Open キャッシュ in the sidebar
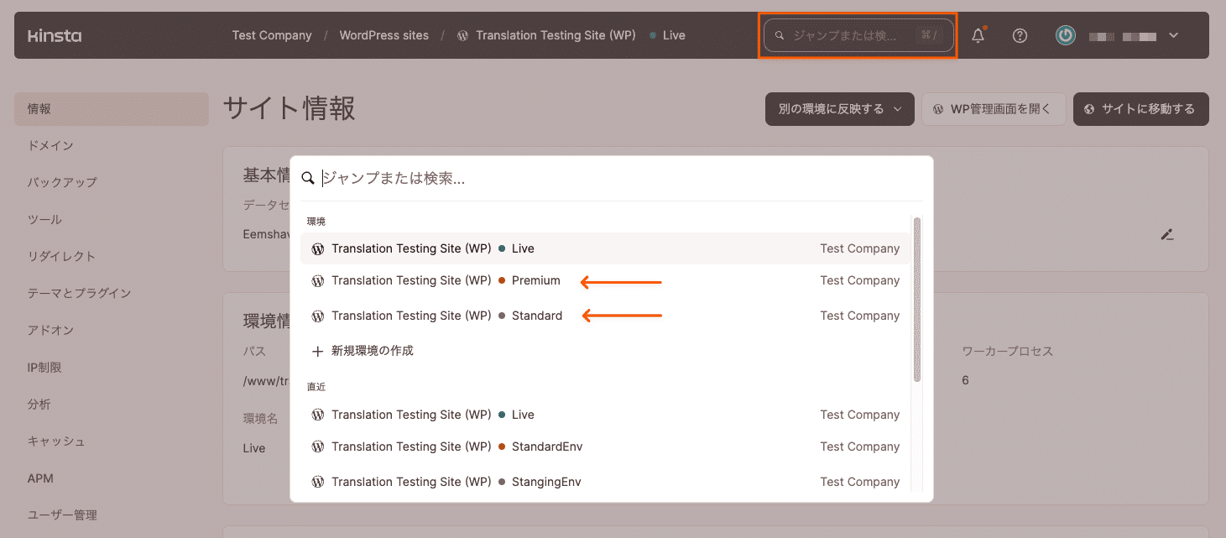This screenshot has width=1226, height=538. click(x=56, y=441)
